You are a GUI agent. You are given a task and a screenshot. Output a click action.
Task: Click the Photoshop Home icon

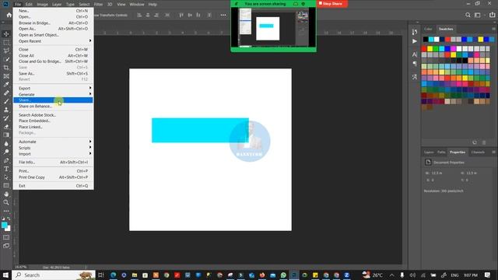[x=9, y=15]
